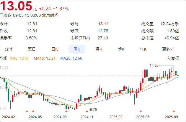Viewport: 186px width, 122px height.
Task: Click the 2025-02 date axis label
Action: [x=116, y=117]
